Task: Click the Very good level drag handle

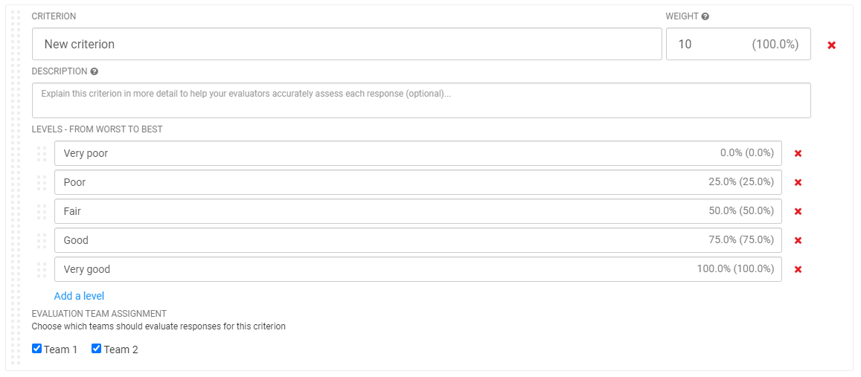Action: tap(42, 269)
